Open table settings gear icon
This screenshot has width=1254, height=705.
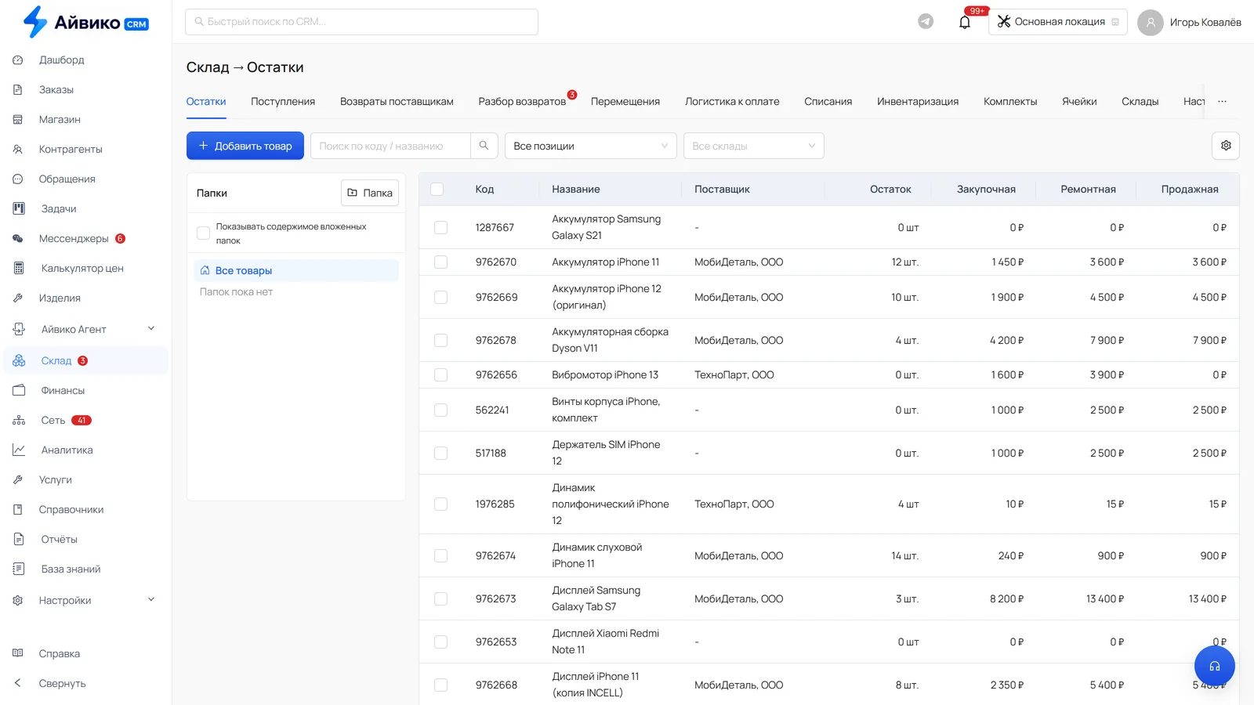(x=1226, y=146)
